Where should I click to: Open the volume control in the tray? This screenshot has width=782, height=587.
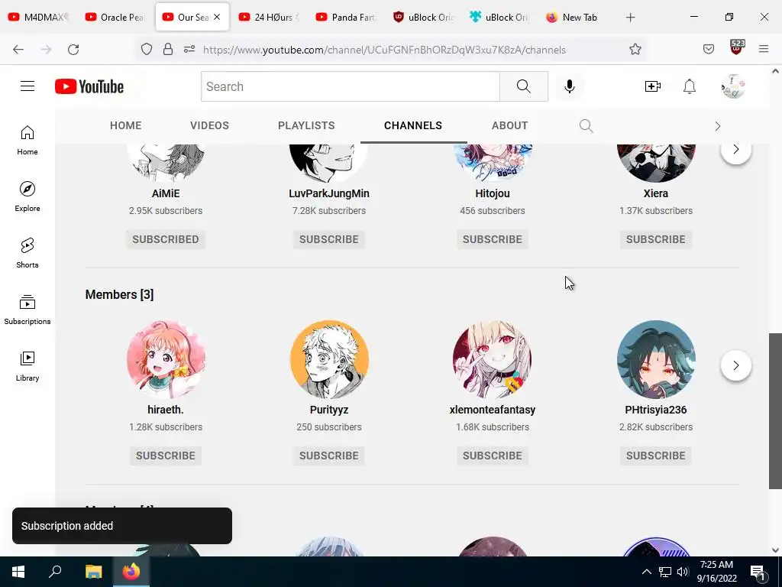682,572
